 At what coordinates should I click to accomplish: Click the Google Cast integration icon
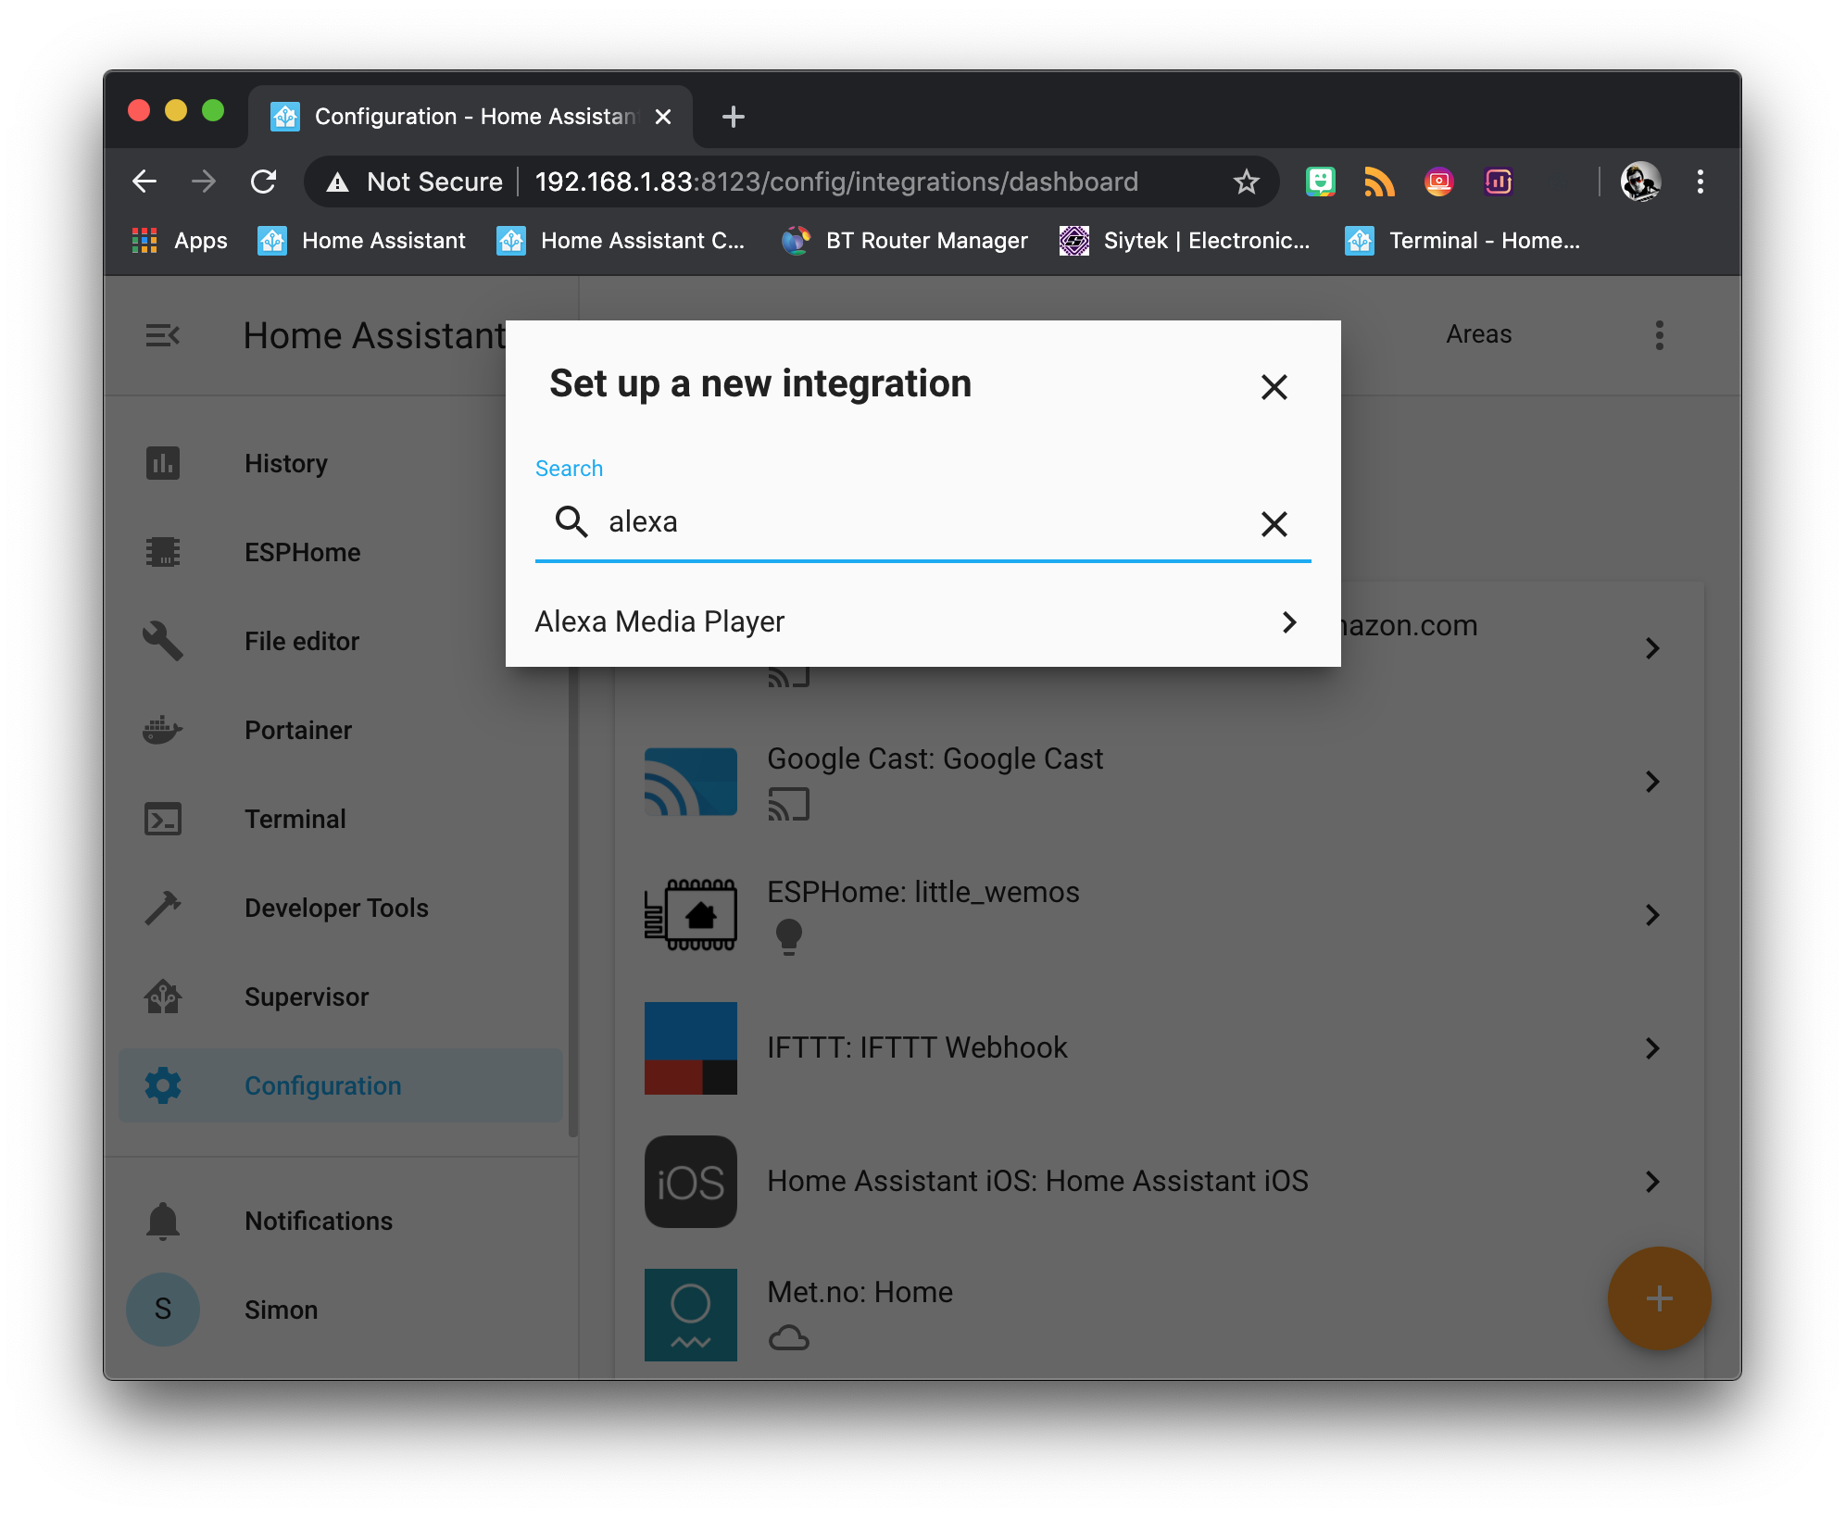tap(690, 781)
